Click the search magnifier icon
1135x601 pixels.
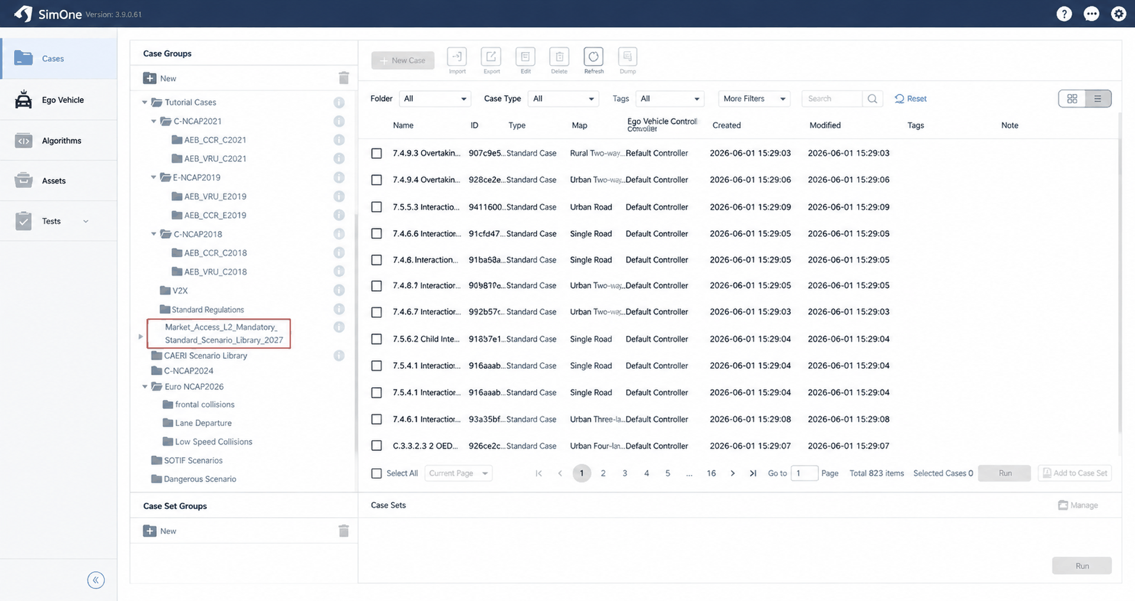point(873,99)
